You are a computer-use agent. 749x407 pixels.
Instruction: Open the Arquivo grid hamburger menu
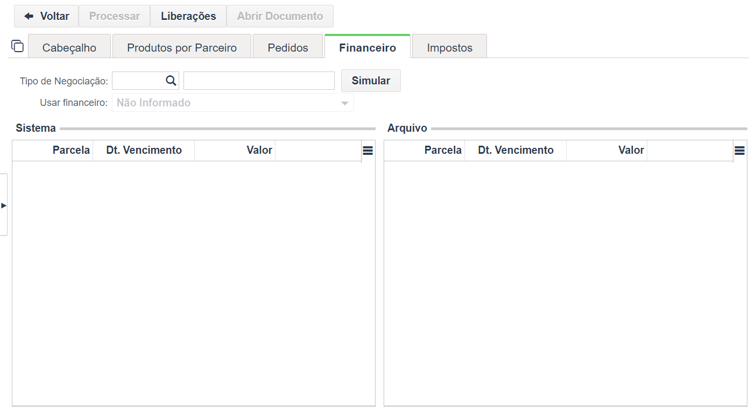click(739, 151)
